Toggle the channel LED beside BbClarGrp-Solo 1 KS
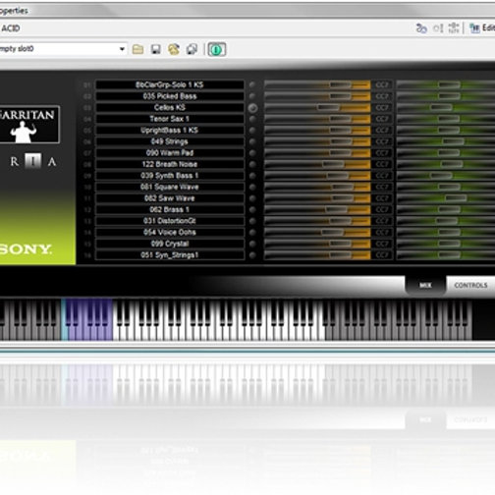 [x=252, y=84]
